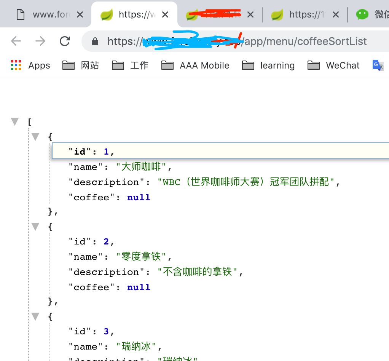Close the active https://w tab

[x=165, y=14]
